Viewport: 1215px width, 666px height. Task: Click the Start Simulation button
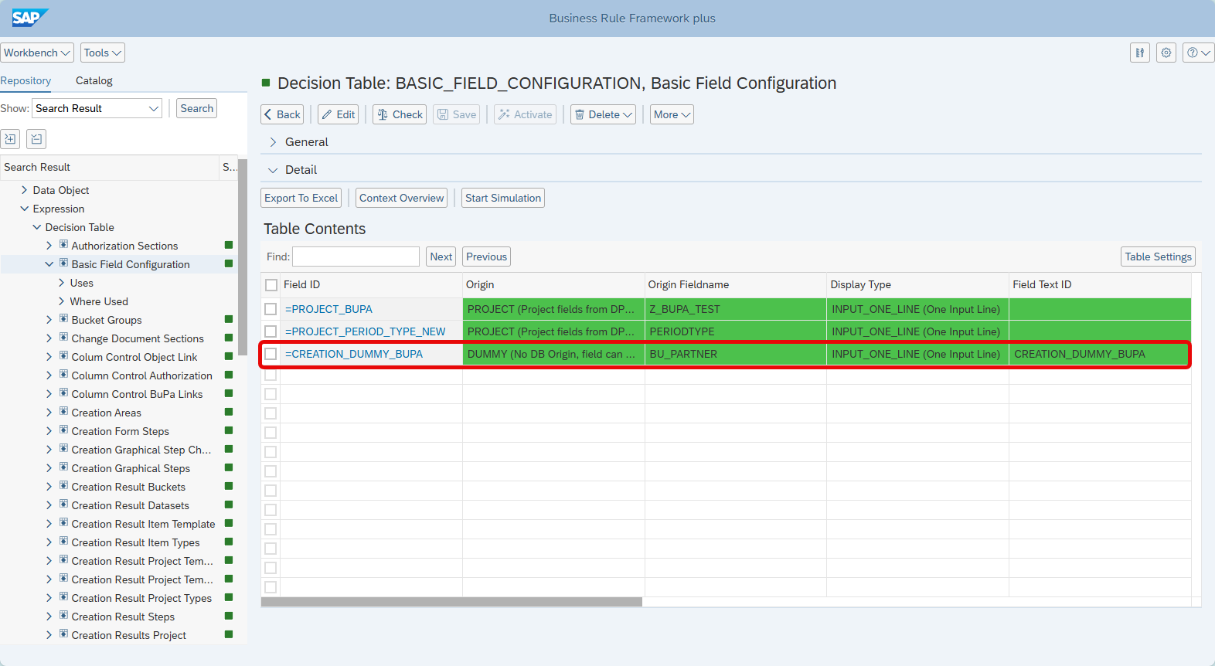pyautogui.click(x=503, y=198)
